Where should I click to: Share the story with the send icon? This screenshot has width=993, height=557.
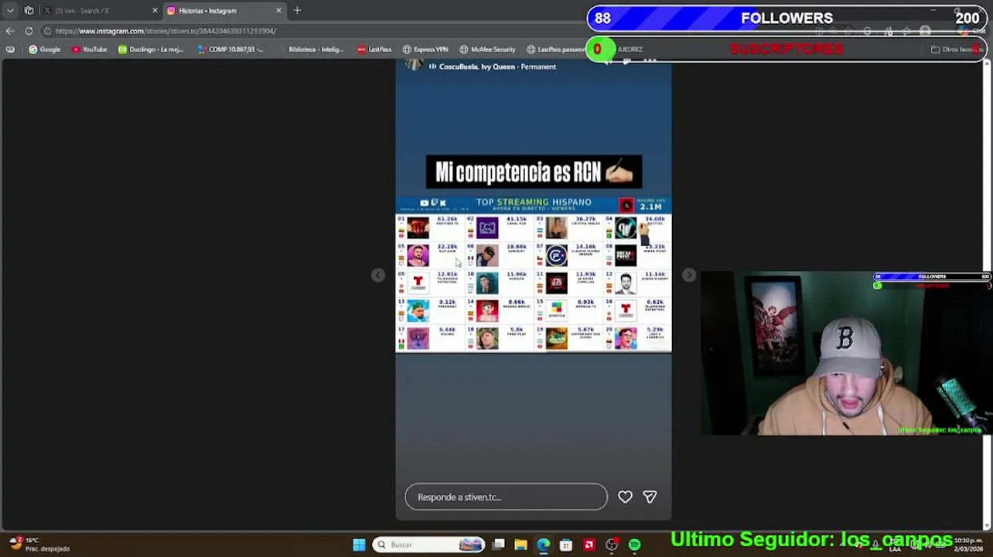tap(650, 497)
